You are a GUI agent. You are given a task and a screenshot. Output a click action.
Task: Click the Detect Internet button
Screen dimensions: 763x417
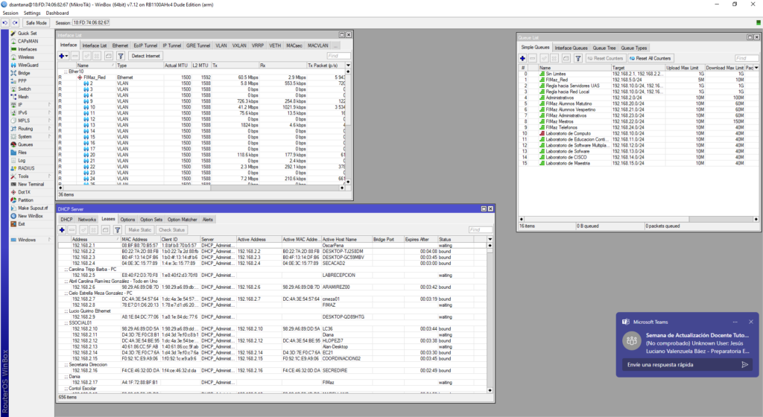pos(145,56)
